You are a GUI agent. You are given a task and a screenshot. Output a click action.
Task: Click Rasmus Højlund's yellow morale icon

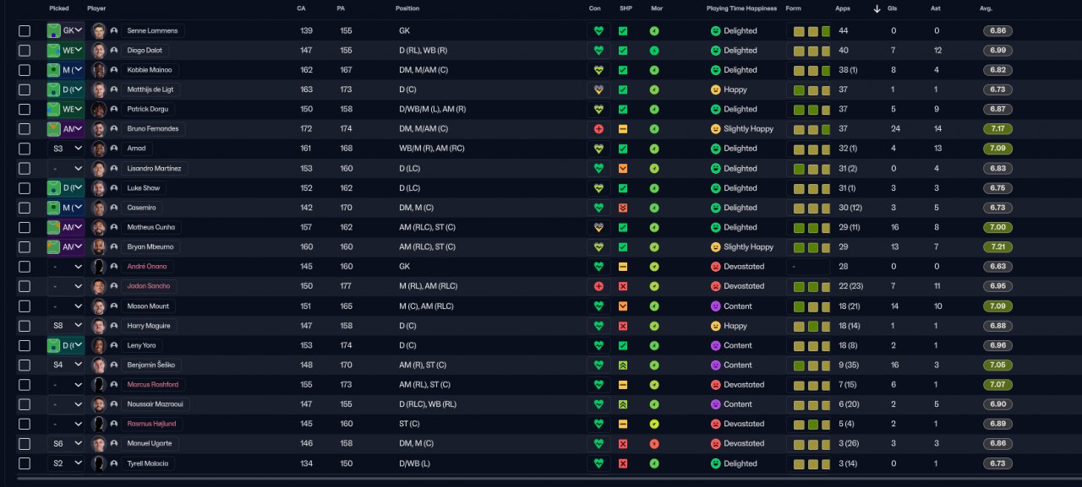(x=654, y=424)
